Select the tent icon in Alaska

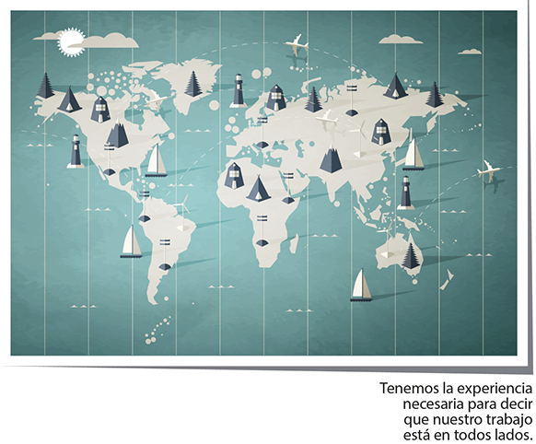(69, 99)
